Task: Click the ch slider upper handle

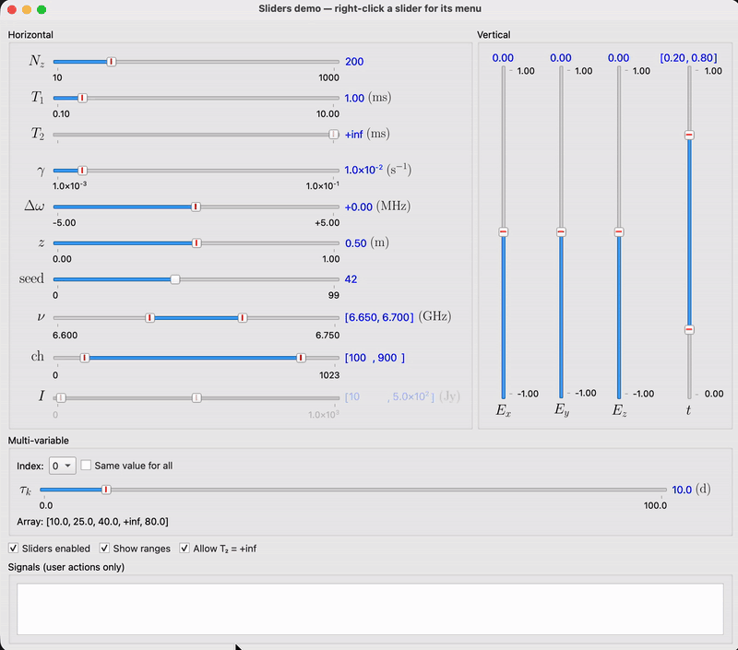Action: [x=301, y=358]
